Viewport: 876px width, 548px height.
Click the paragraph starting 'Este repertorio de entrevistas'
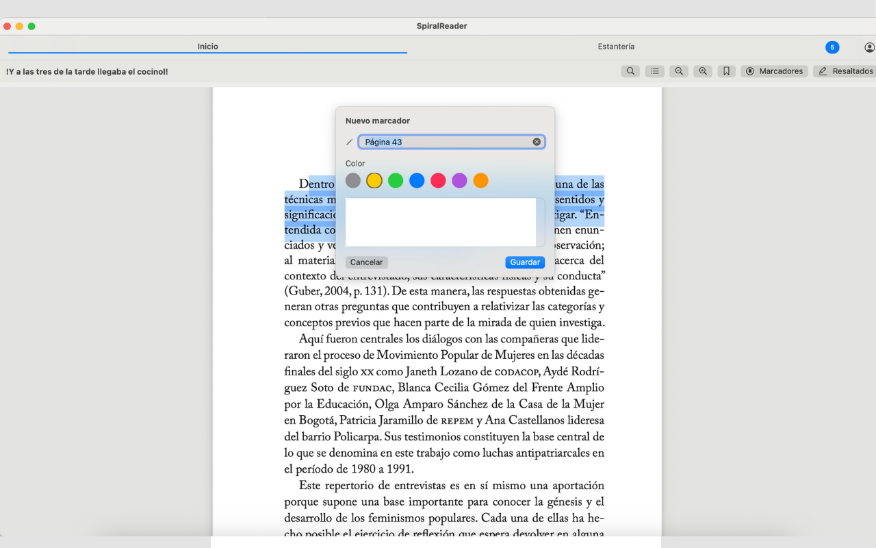(x=444, y=510)
